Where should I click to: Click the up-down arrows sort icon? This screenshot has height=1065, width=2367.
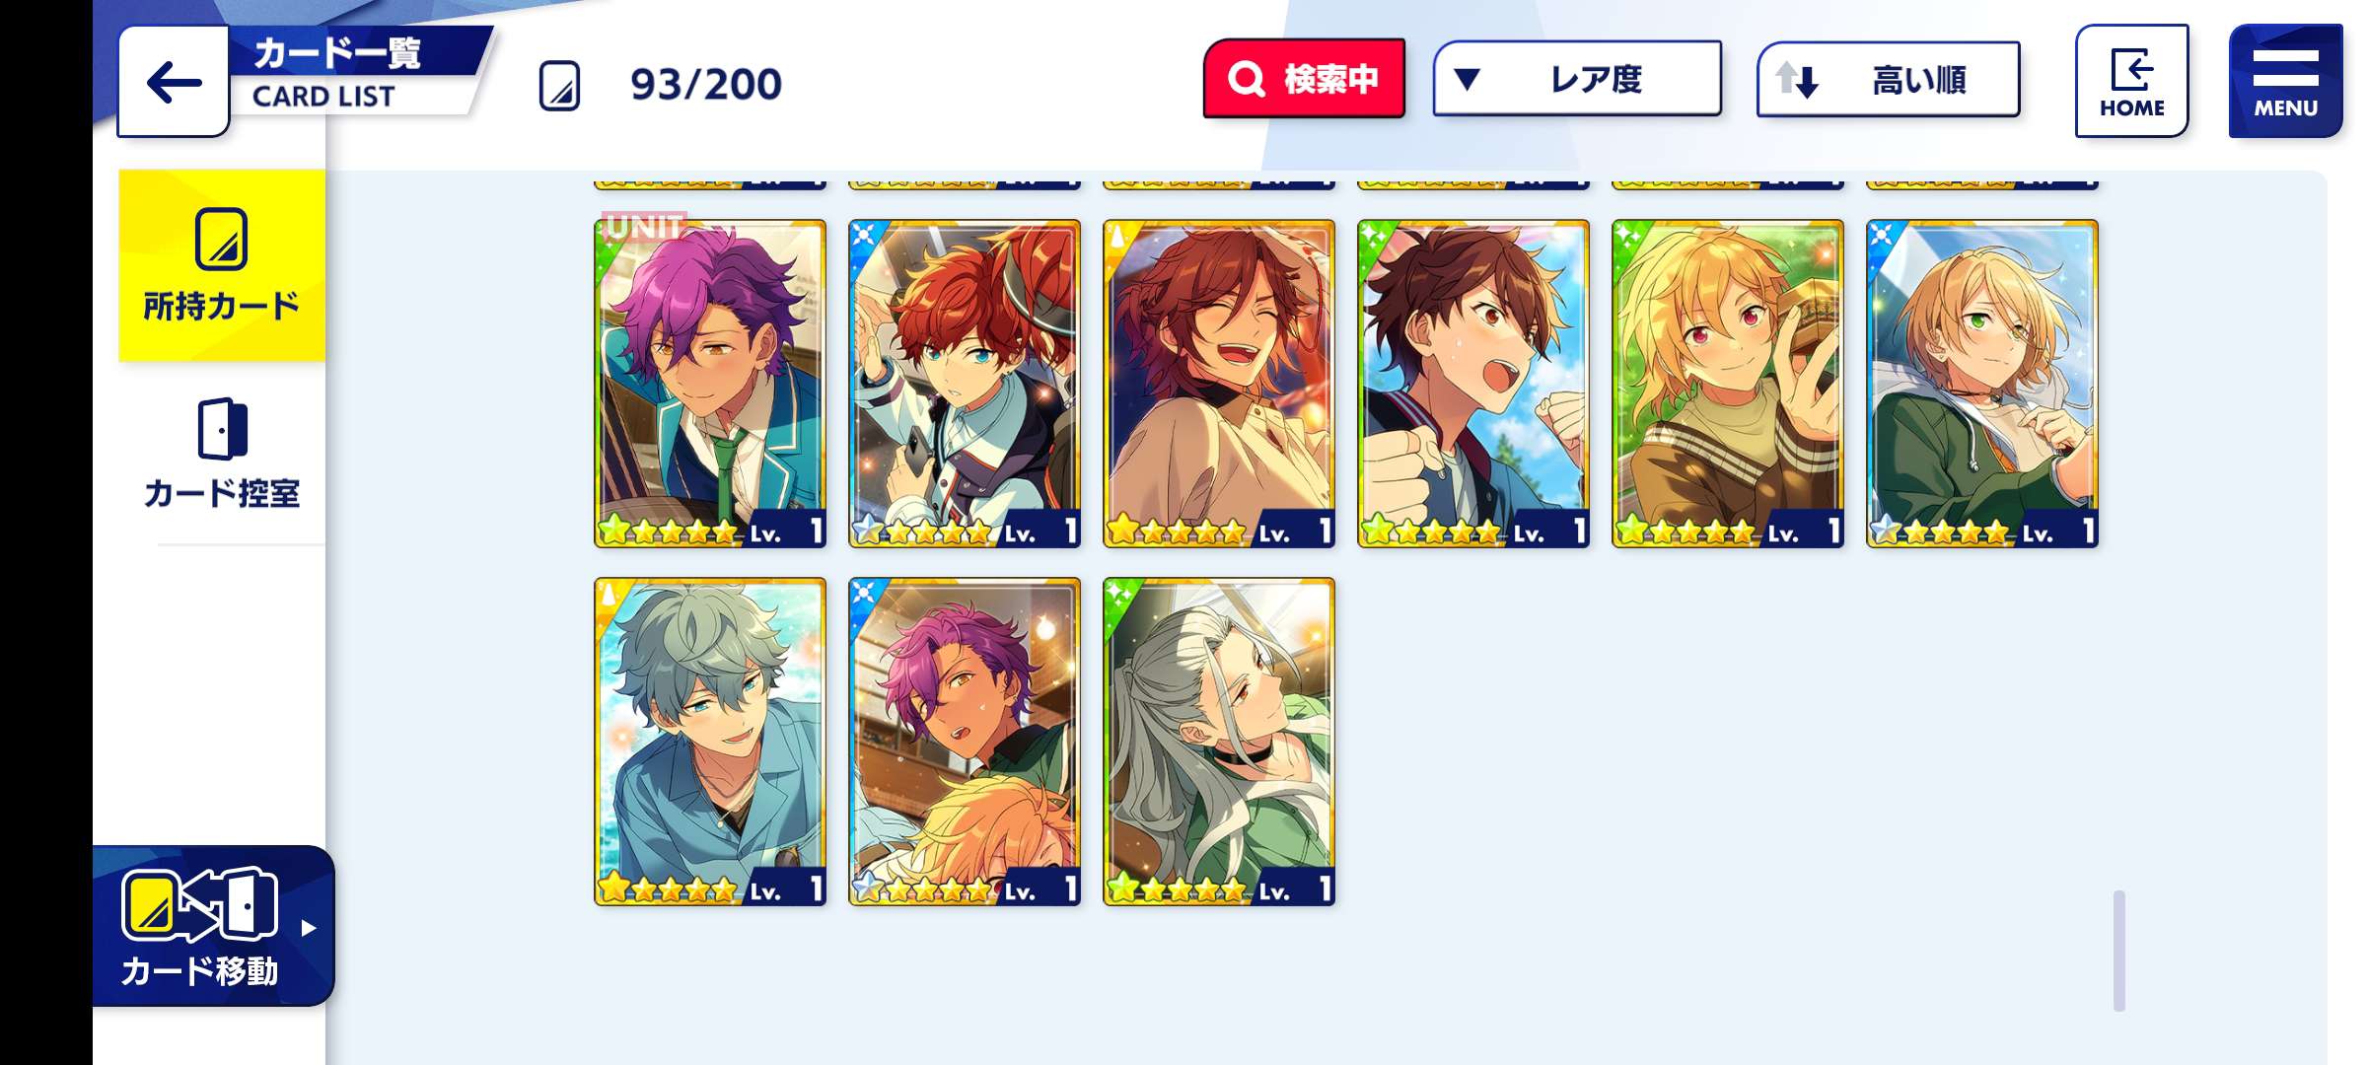coord(1796,80)
